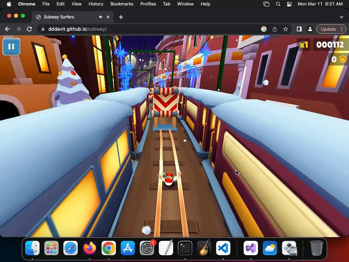Open the Trash in the Dock
The height and width of the screenshot is (262, 349).
[317, 248]
